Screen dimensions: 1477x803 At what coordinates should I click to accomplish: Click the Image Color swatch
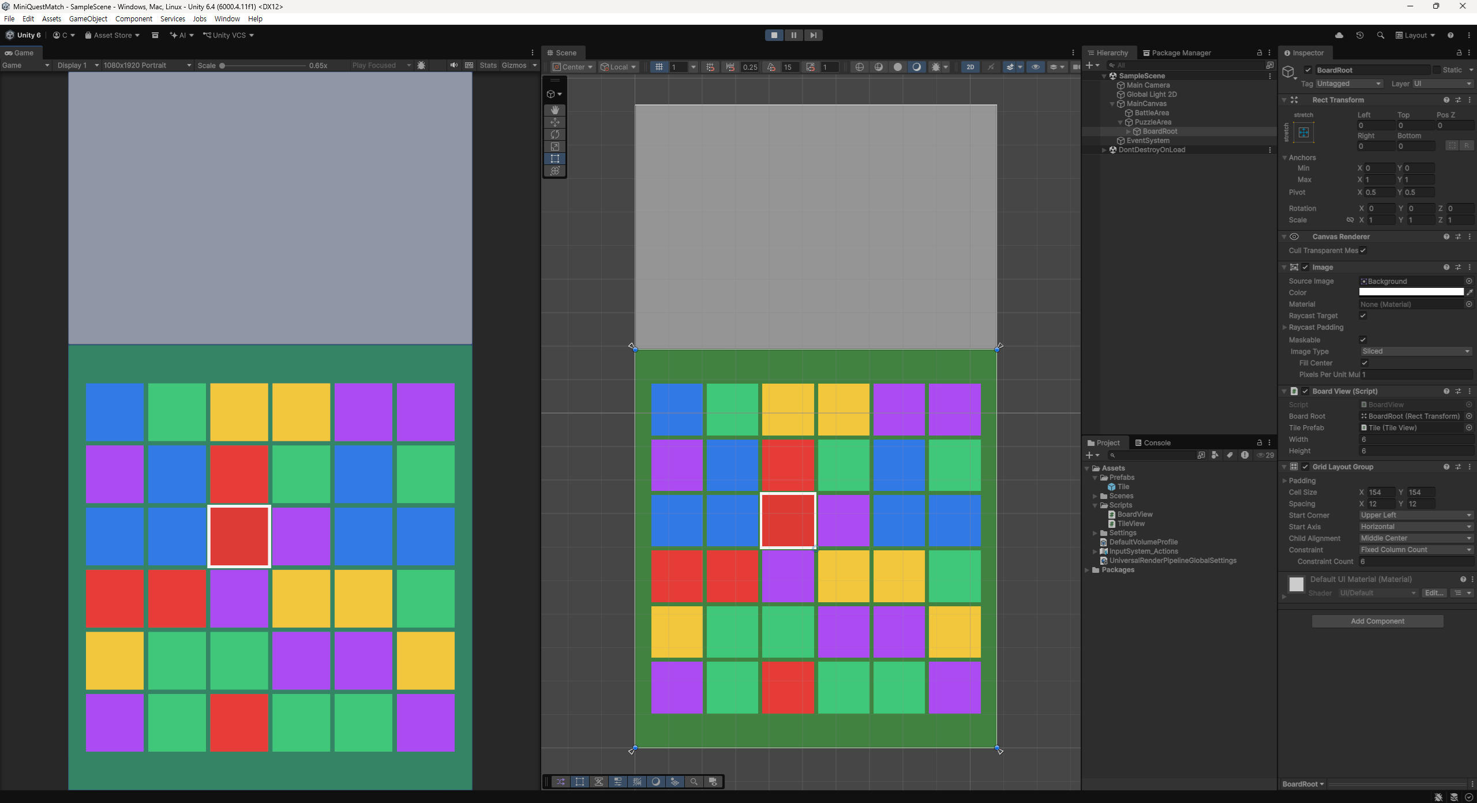[1411, 292]
